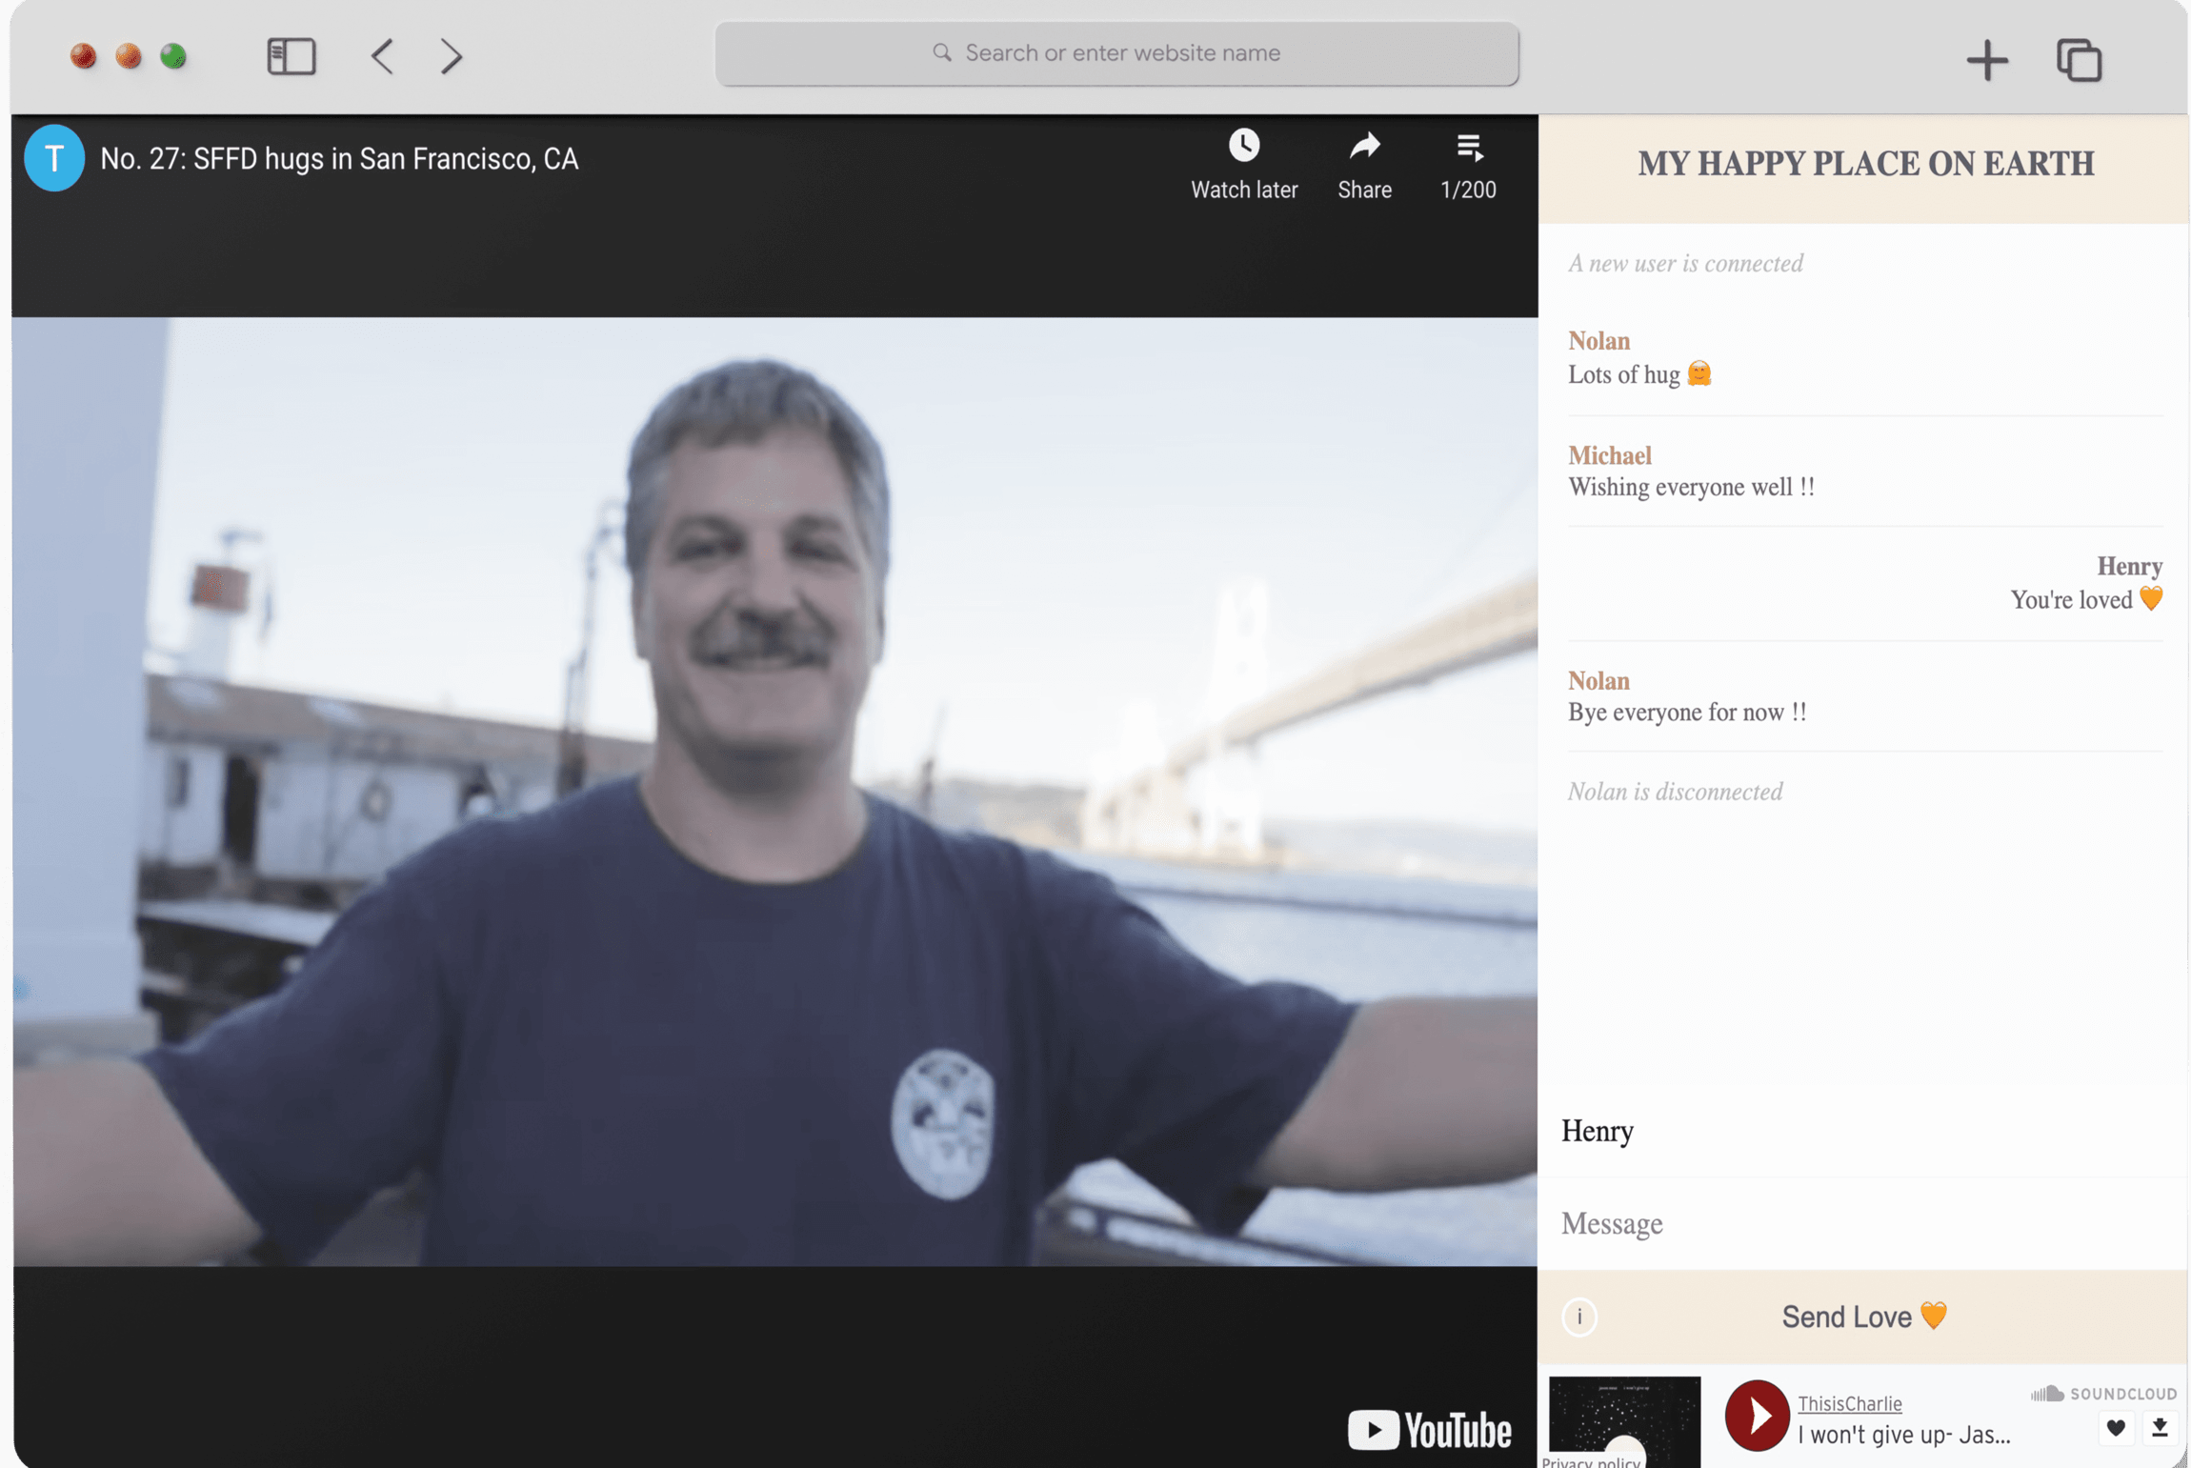This screenshot has width=2191, height=1468.
Task: Click the Share arrow icon
Action: (x=1364, y=146)
